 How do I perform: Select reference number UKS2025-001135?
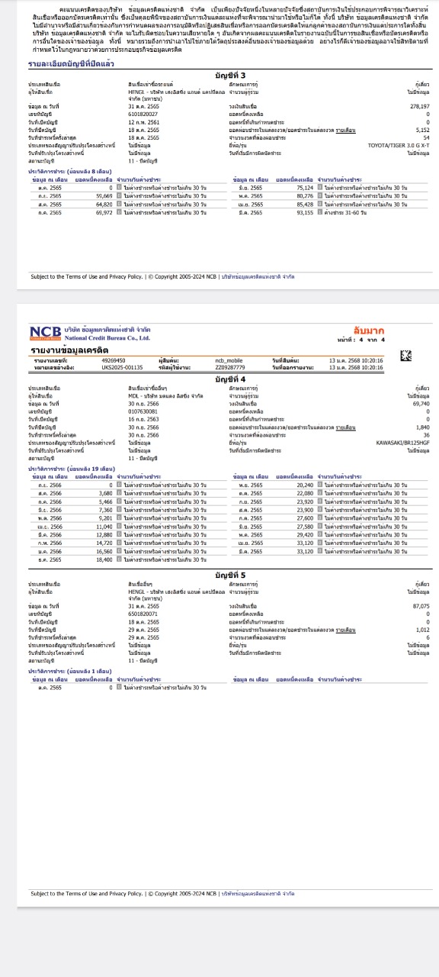(x=122, y=367)
